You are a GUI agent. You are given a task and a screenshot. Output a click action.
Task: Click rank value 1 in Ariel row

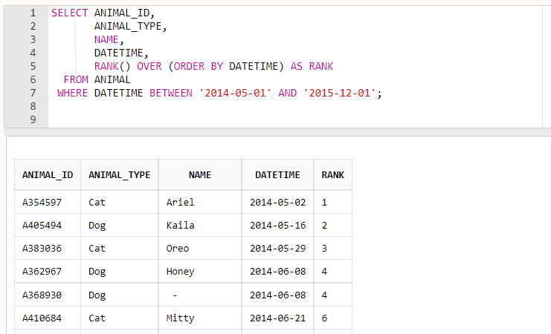pos(324,203)
